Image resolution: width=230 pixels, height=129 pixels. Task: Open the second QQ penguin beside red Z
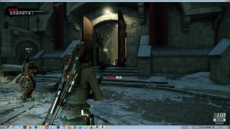click(97, 127)
